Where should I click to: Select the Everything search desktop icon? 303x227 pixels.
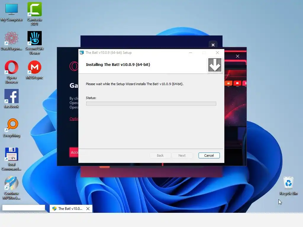pos(12,128)
